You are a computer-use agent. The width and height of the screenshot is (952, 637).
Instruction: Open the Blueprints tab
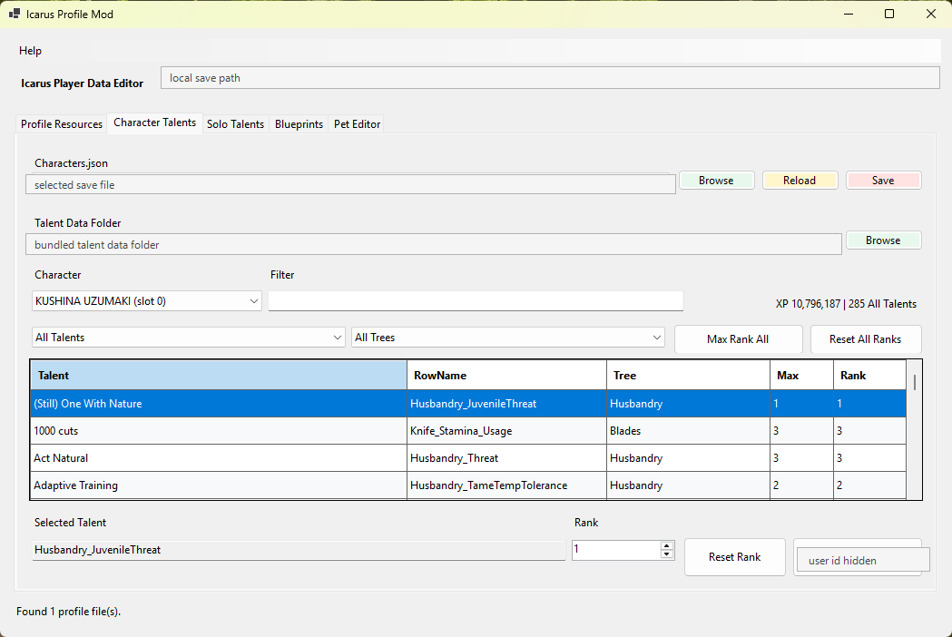tap(299, 124)
